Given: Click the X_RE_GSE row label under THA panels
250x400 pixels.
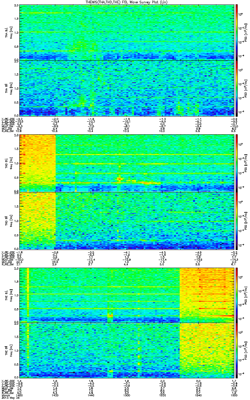Looking at the screenshot, I should [8, 119].
